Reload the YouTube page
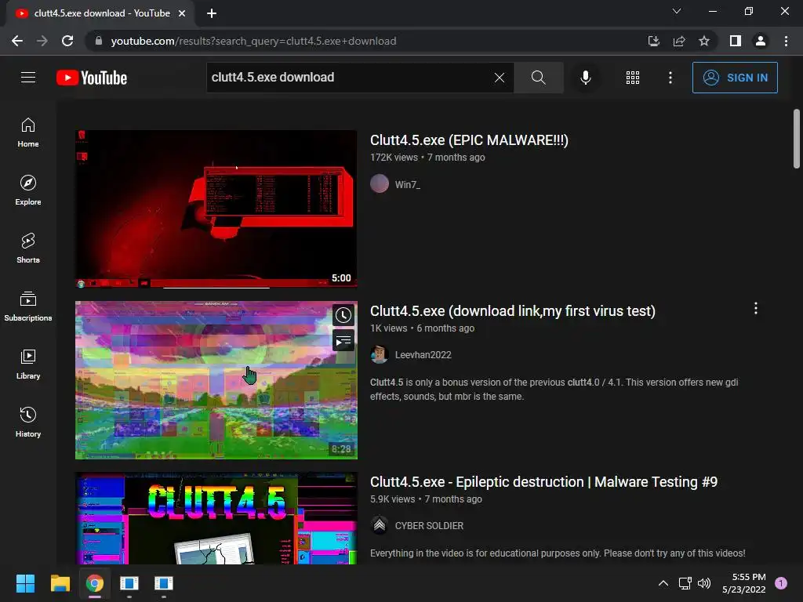The height and width of the screenshot is (602, 803). tap(67, 41)
